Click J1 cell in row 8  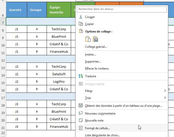16,29
